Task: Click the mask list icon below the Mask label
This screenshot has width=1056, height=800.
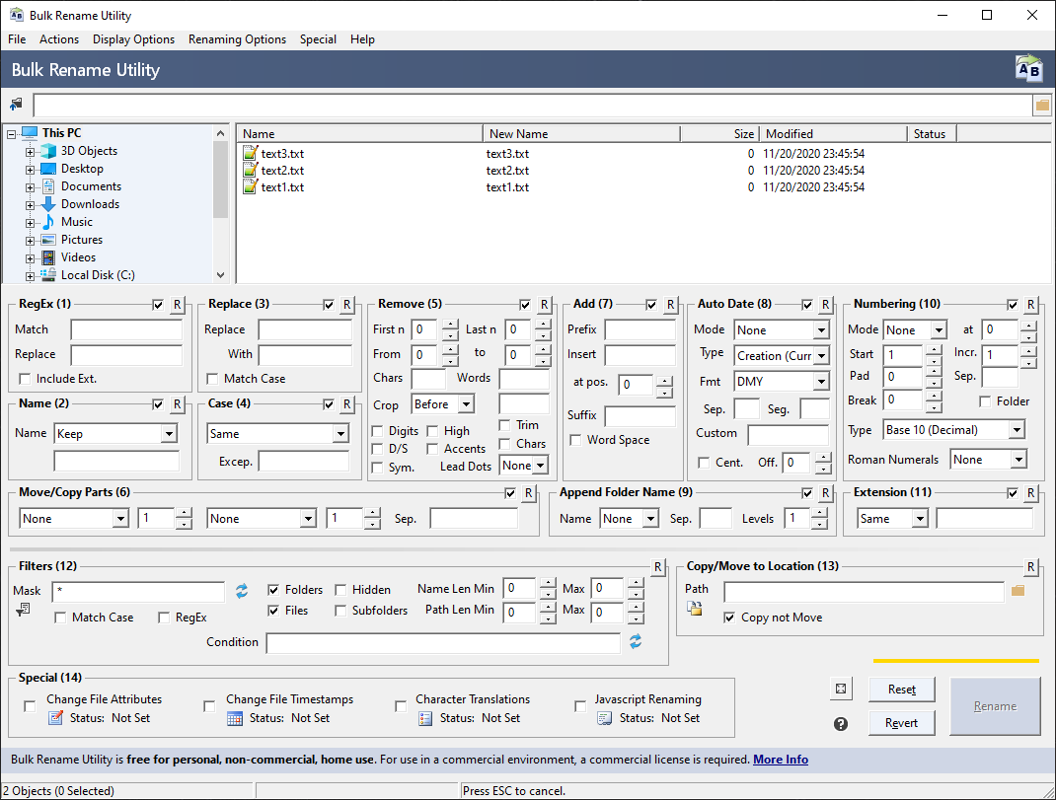Action: (x=23, y=610)
